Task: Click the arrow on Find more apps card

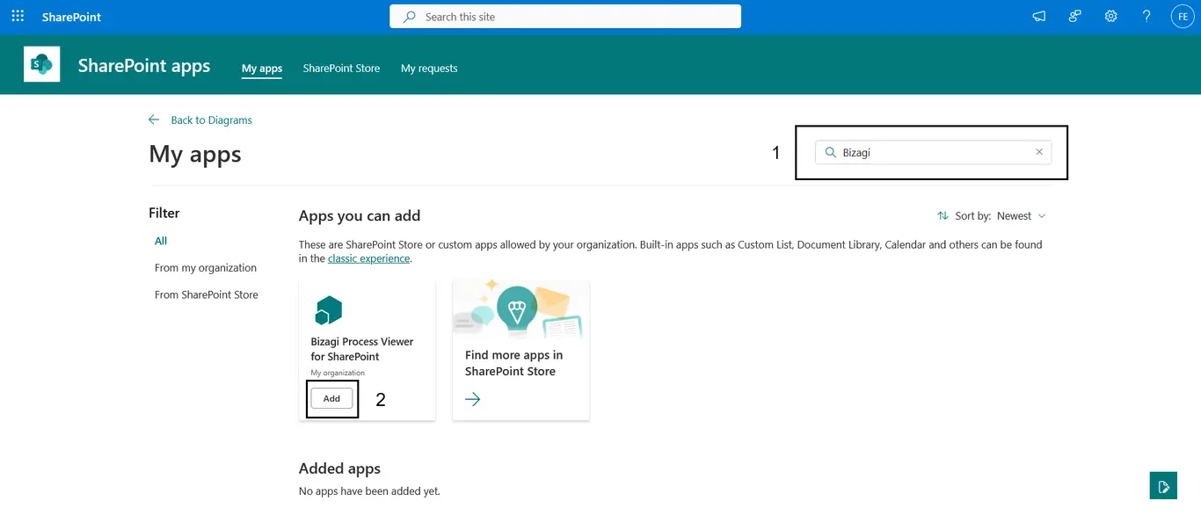Action: (x=473, y=400)
